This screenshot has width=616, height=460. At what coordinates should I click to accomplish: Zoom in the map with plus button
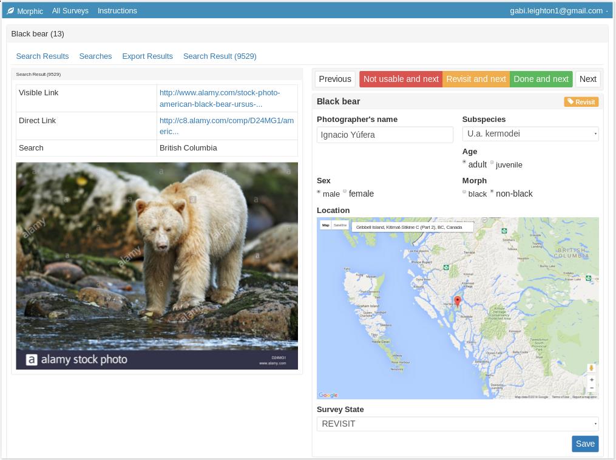click(592, 380)
